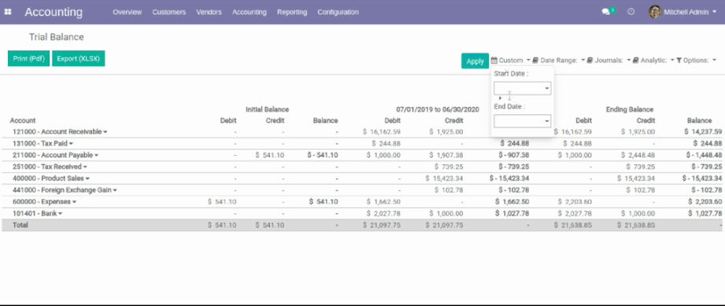Click the Apply button

[x=475, y=61]
